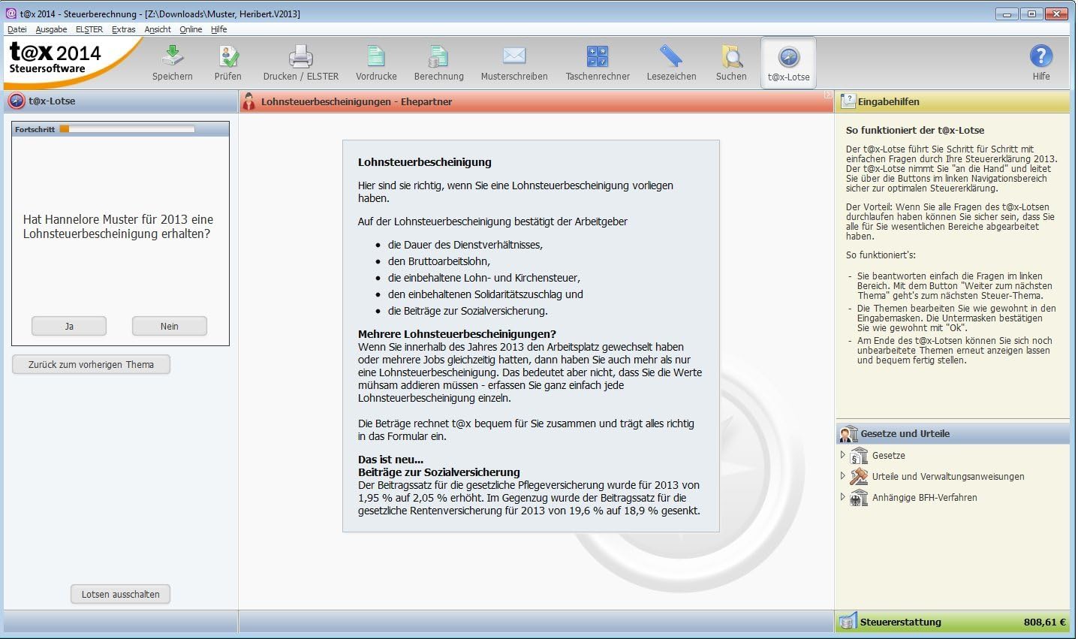The image size is (1078, 639).
Task: Click Lotsen ausschalten button
Action: 121,594
